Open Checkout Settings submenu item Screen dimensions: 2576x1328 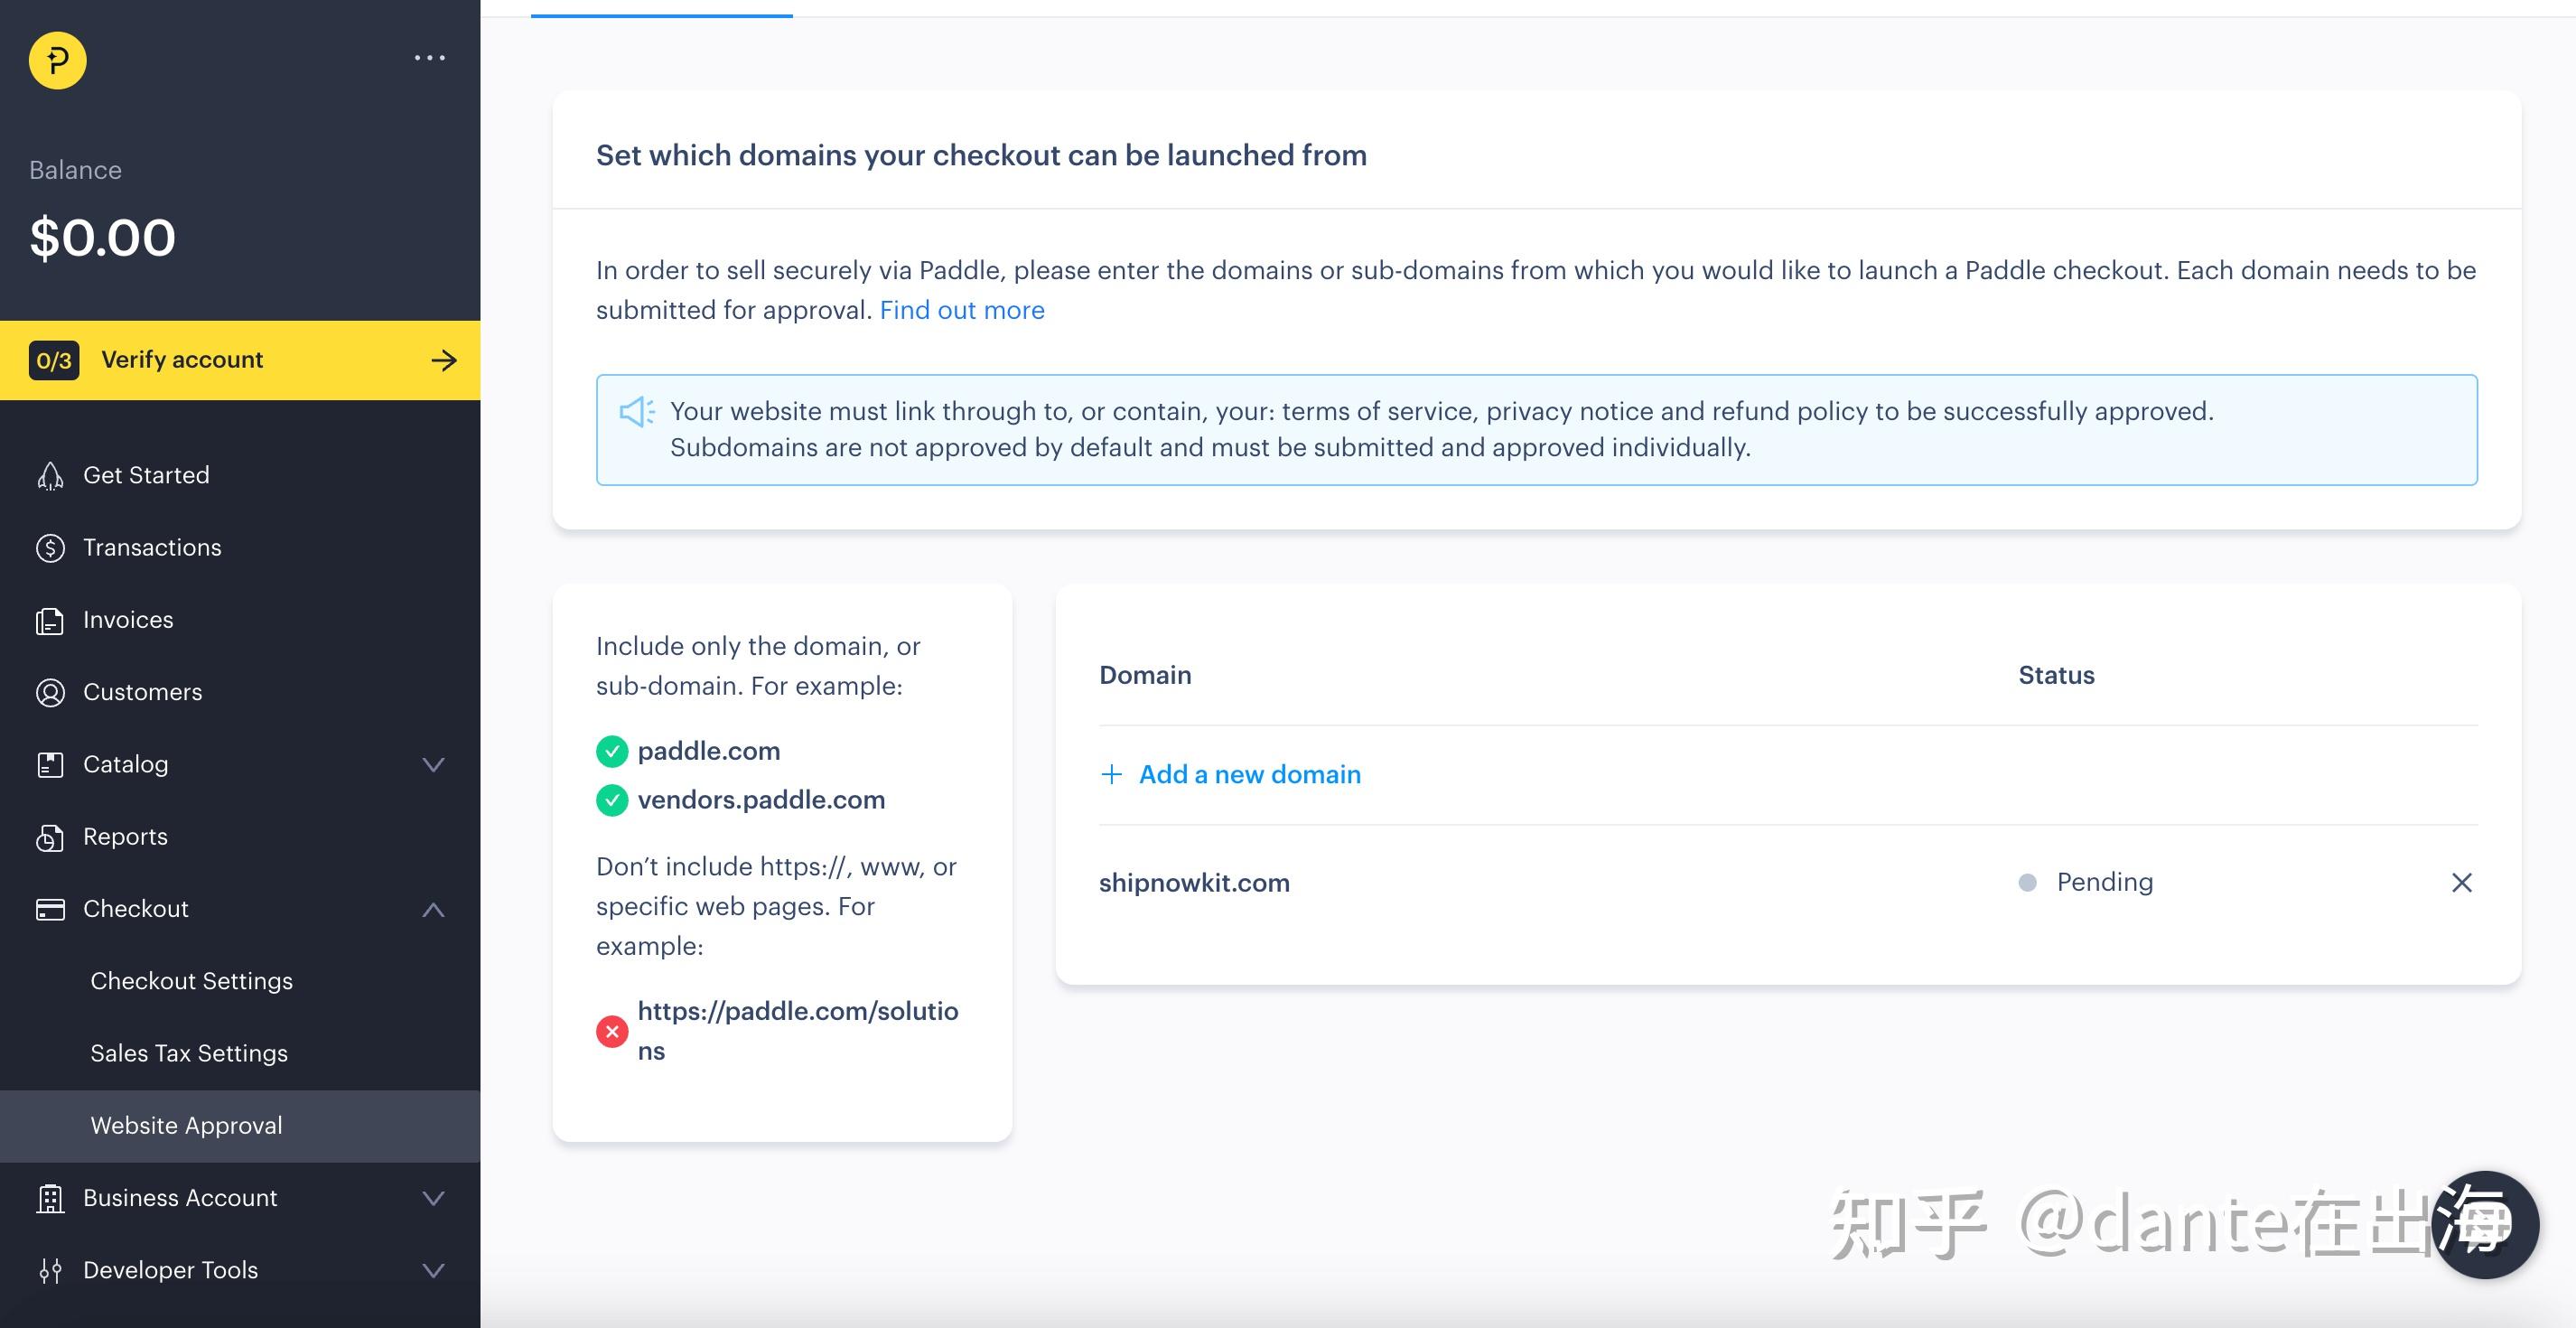[191, 981]
